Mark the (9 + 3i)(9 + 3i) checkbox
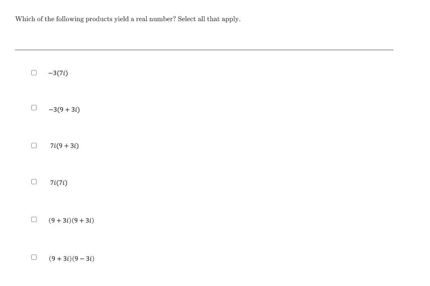430x286 pixels. click(34, 219)
